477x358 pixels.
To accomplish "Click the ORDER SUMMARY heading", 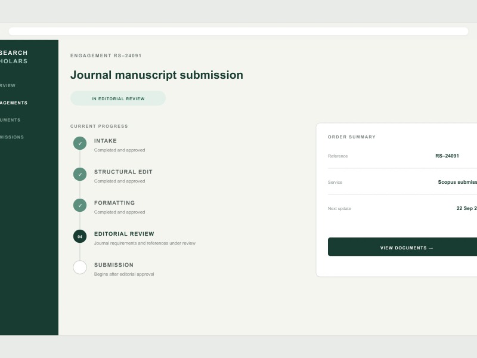I will pos(352,137).
